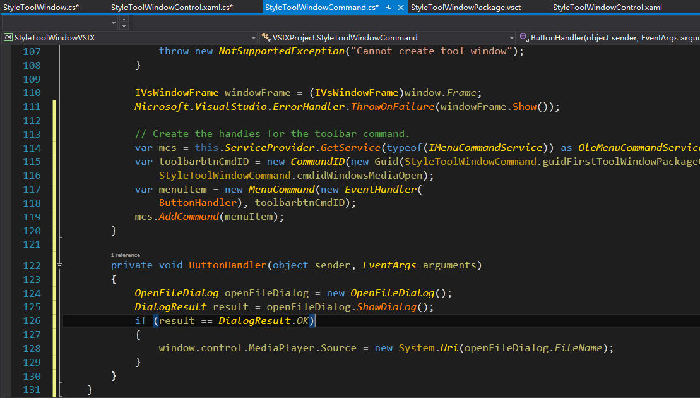Expand the VSIXProject.StyleToolWindowCommand type dropdown
This screenshot has width=700, height=398.
tap(512, 37)
